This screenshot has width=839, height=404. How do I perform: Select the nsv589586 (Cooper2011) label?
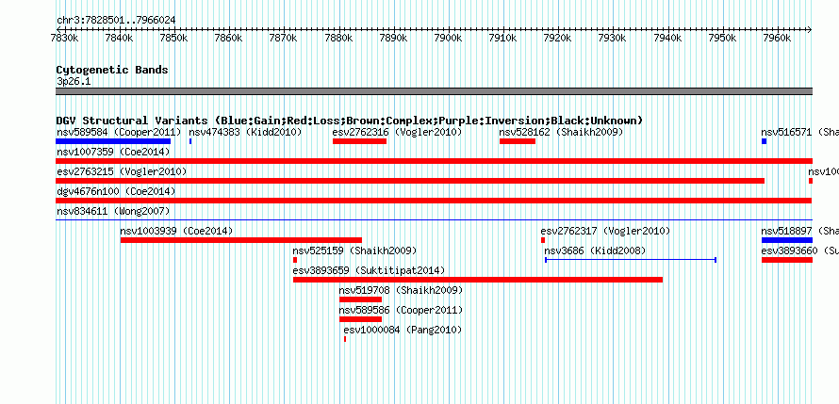[x=401, y=310]
